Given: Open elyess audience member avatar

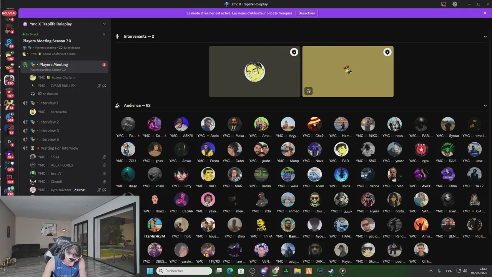Looking at the screenshot, I should pyautogui.click(x=368, y=200).
